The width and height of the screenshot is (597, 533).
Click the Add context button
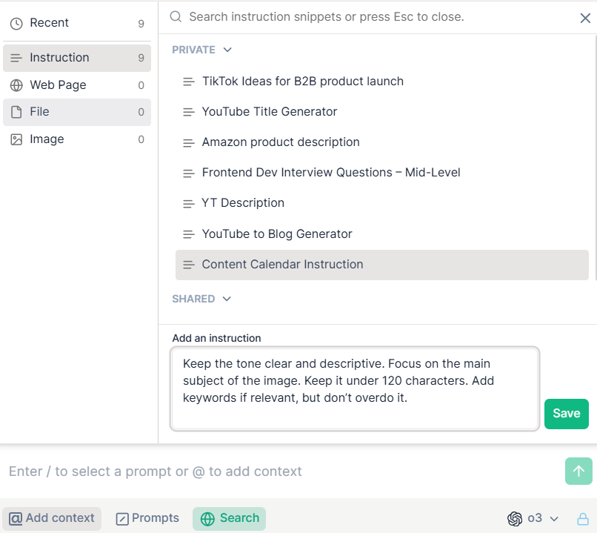click(52, 518)
